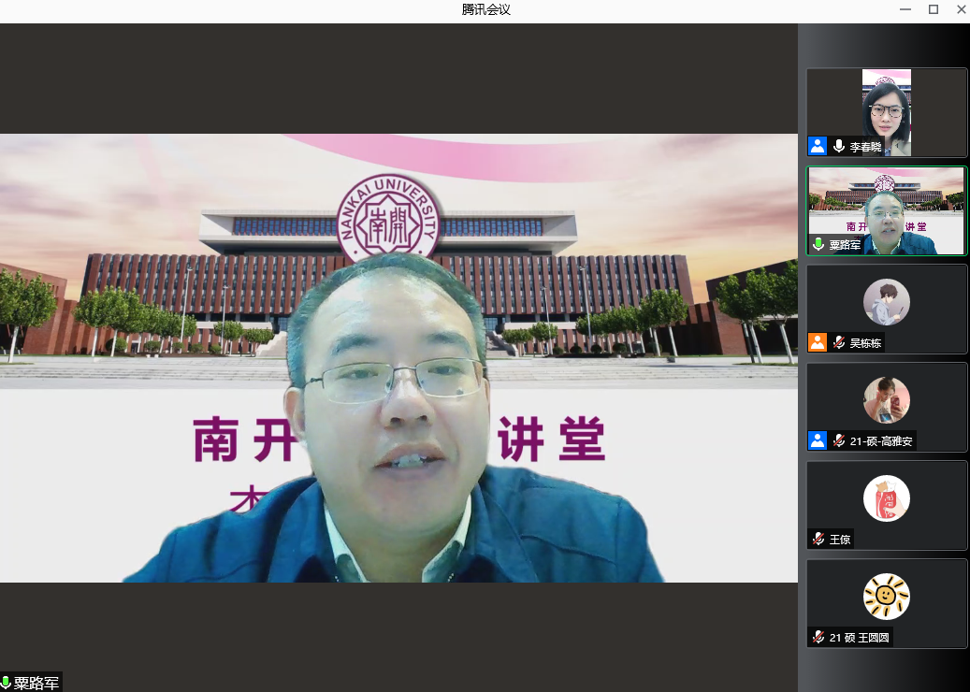Click the 粟路军 name label at bottom-left
970x692 pixels.
point(36,683)
